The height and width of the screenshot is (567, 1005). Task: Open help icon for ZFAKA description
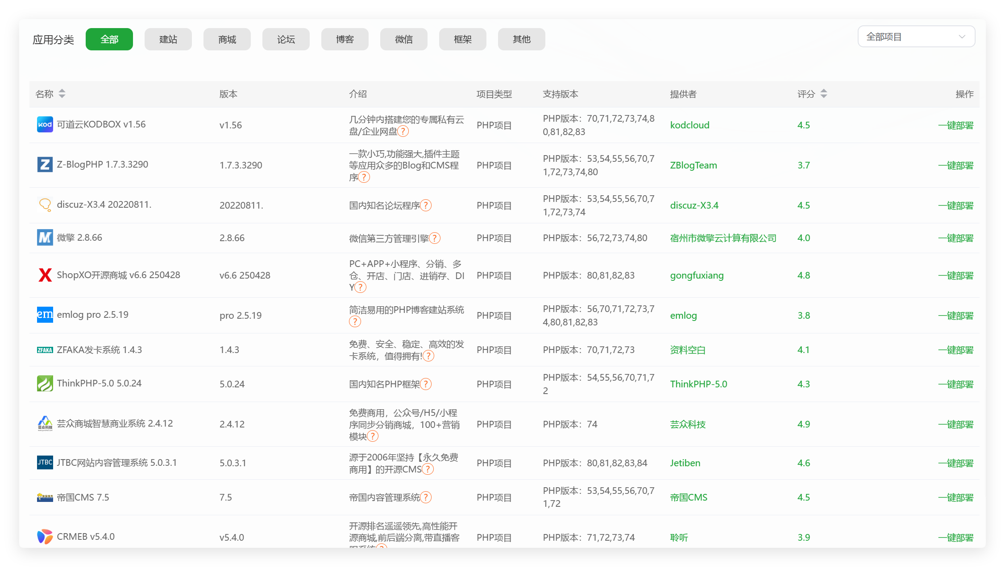pyautogui.click(x=428, y=356)
